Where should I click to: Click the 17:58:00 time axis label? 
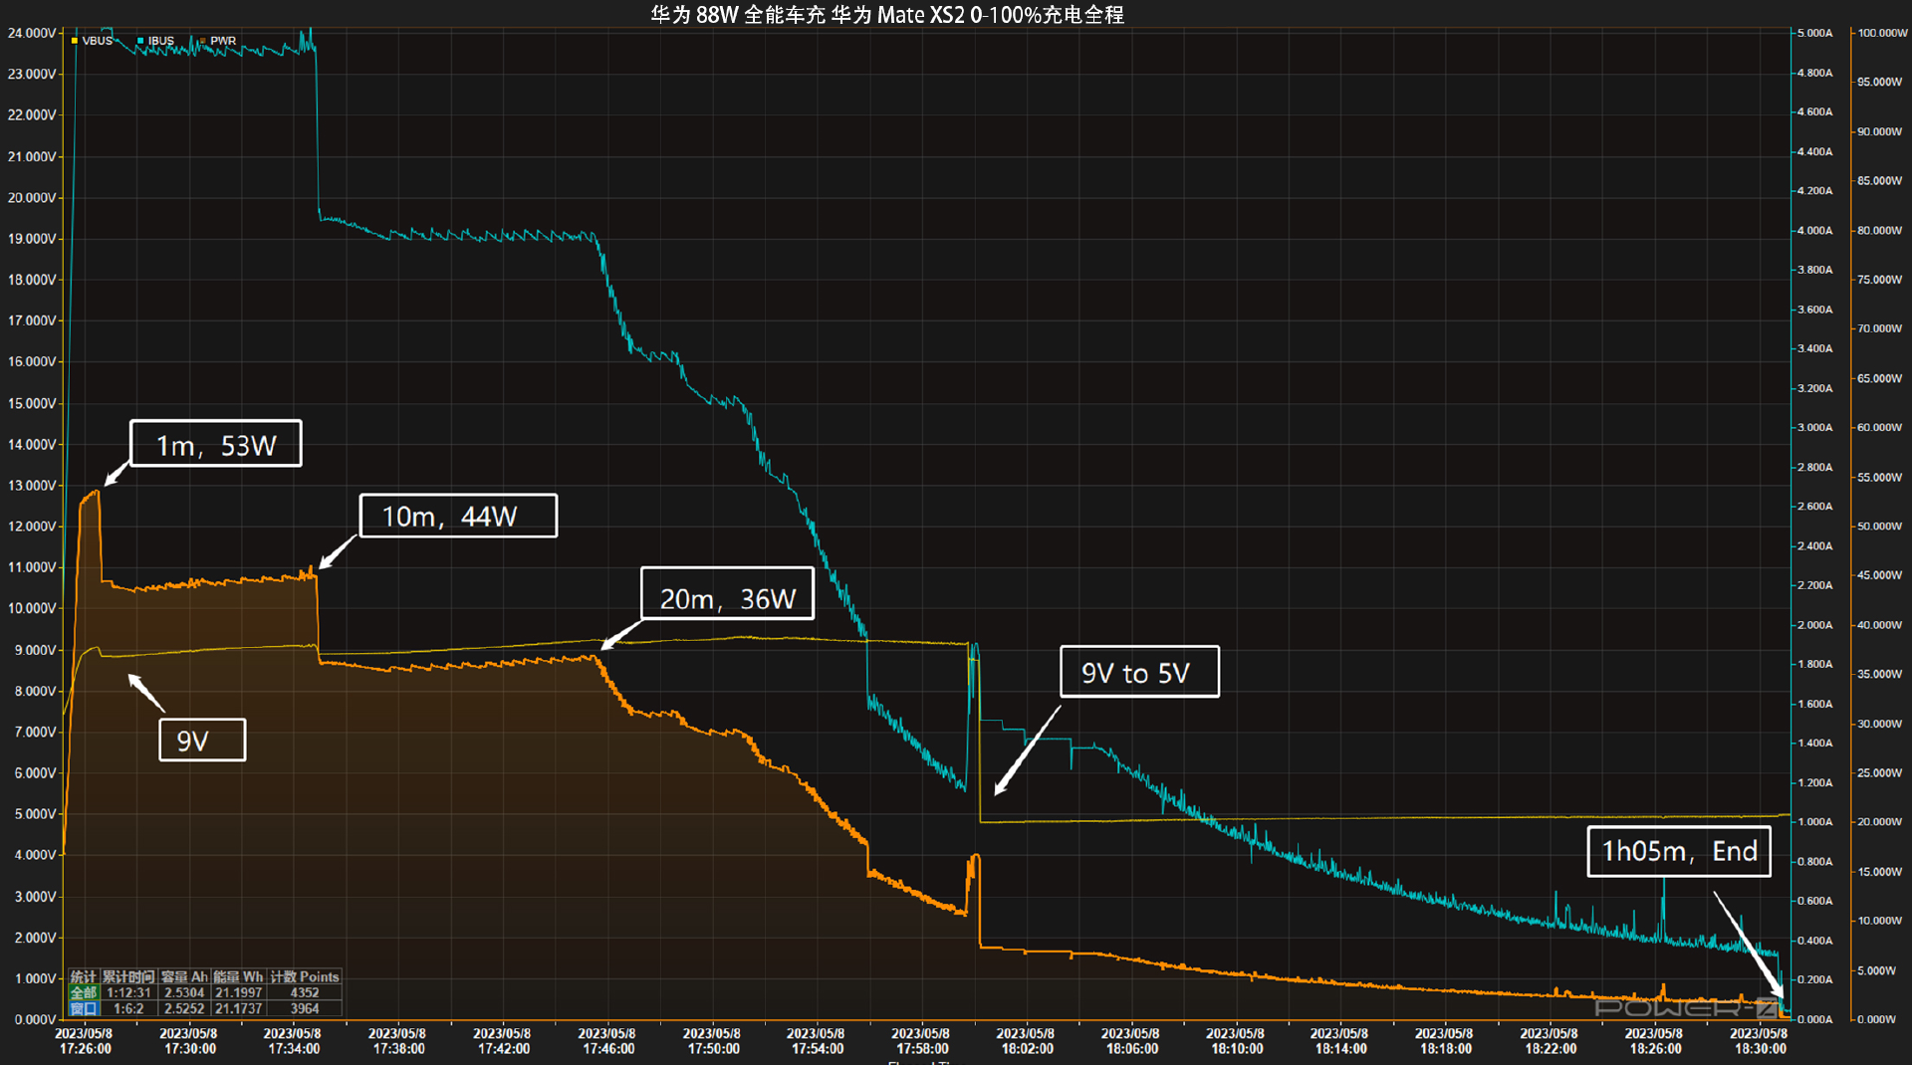(922, 1049)
